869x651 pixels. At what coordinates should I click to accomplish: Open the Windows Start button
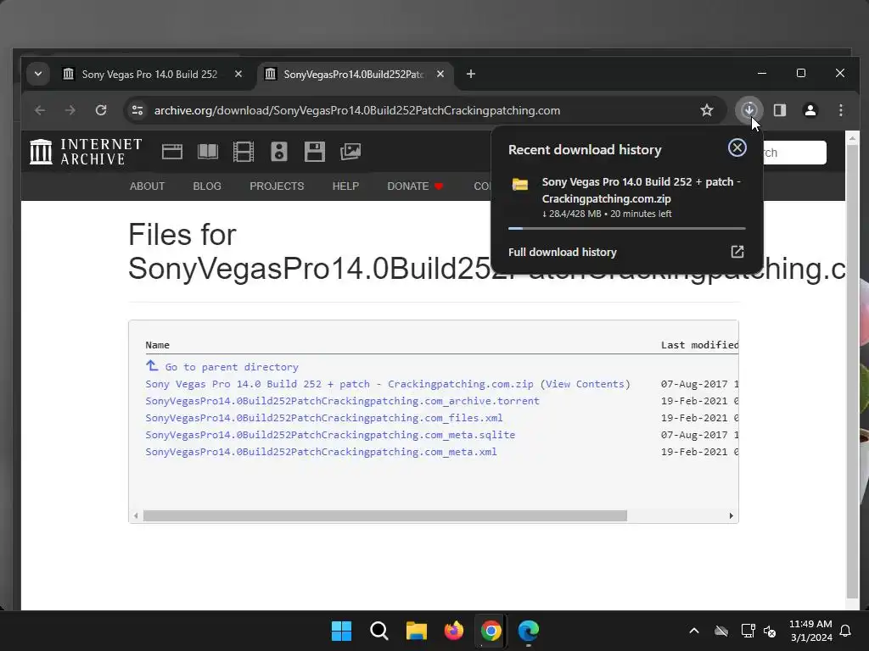coord(341,631)
